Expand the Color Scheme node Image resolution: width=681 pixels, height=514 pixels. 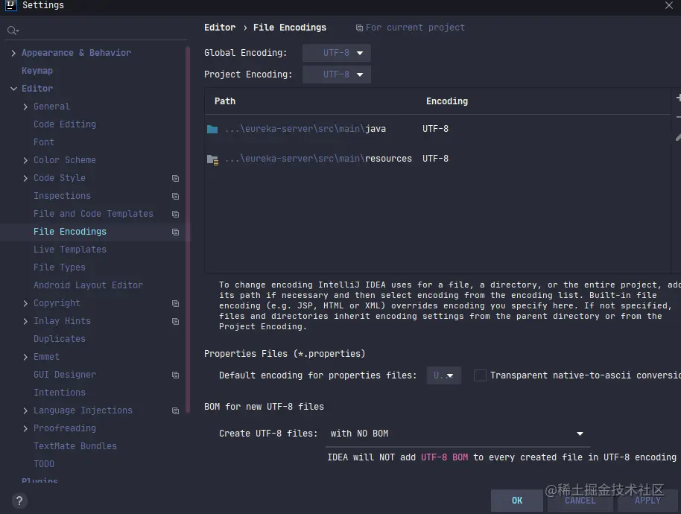(x=25, y=160)
